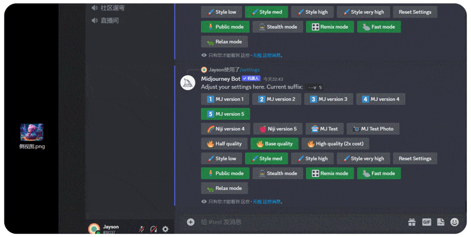471x237 pixels.
Task: Open the sticker picker icon
Action: point(441,222)
